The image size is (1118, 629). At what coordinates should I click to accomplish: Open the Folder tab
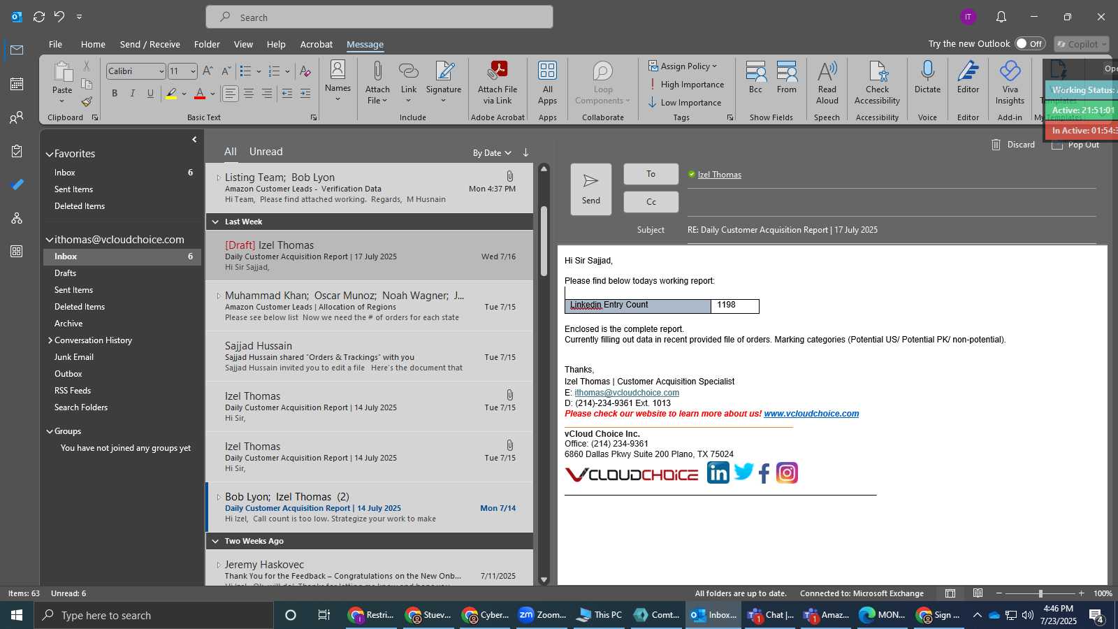[207, 44]
